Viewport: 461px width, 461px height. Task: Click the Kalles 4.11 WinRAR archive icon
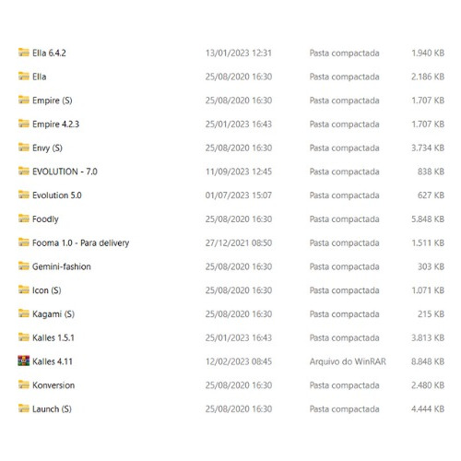pos(24,361)
